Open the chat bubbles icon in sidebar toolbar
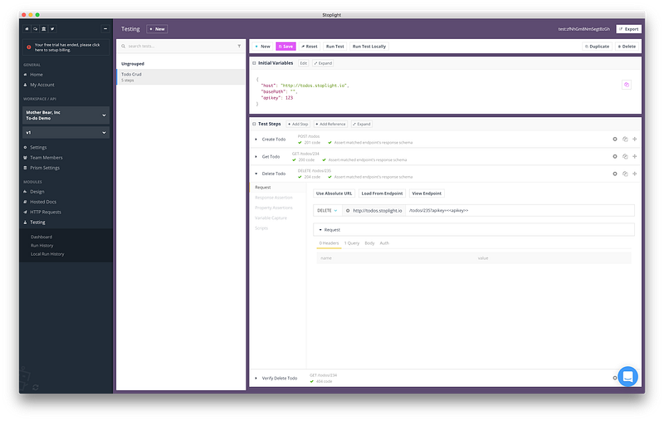664x421 pixels. tap(35, 29)
